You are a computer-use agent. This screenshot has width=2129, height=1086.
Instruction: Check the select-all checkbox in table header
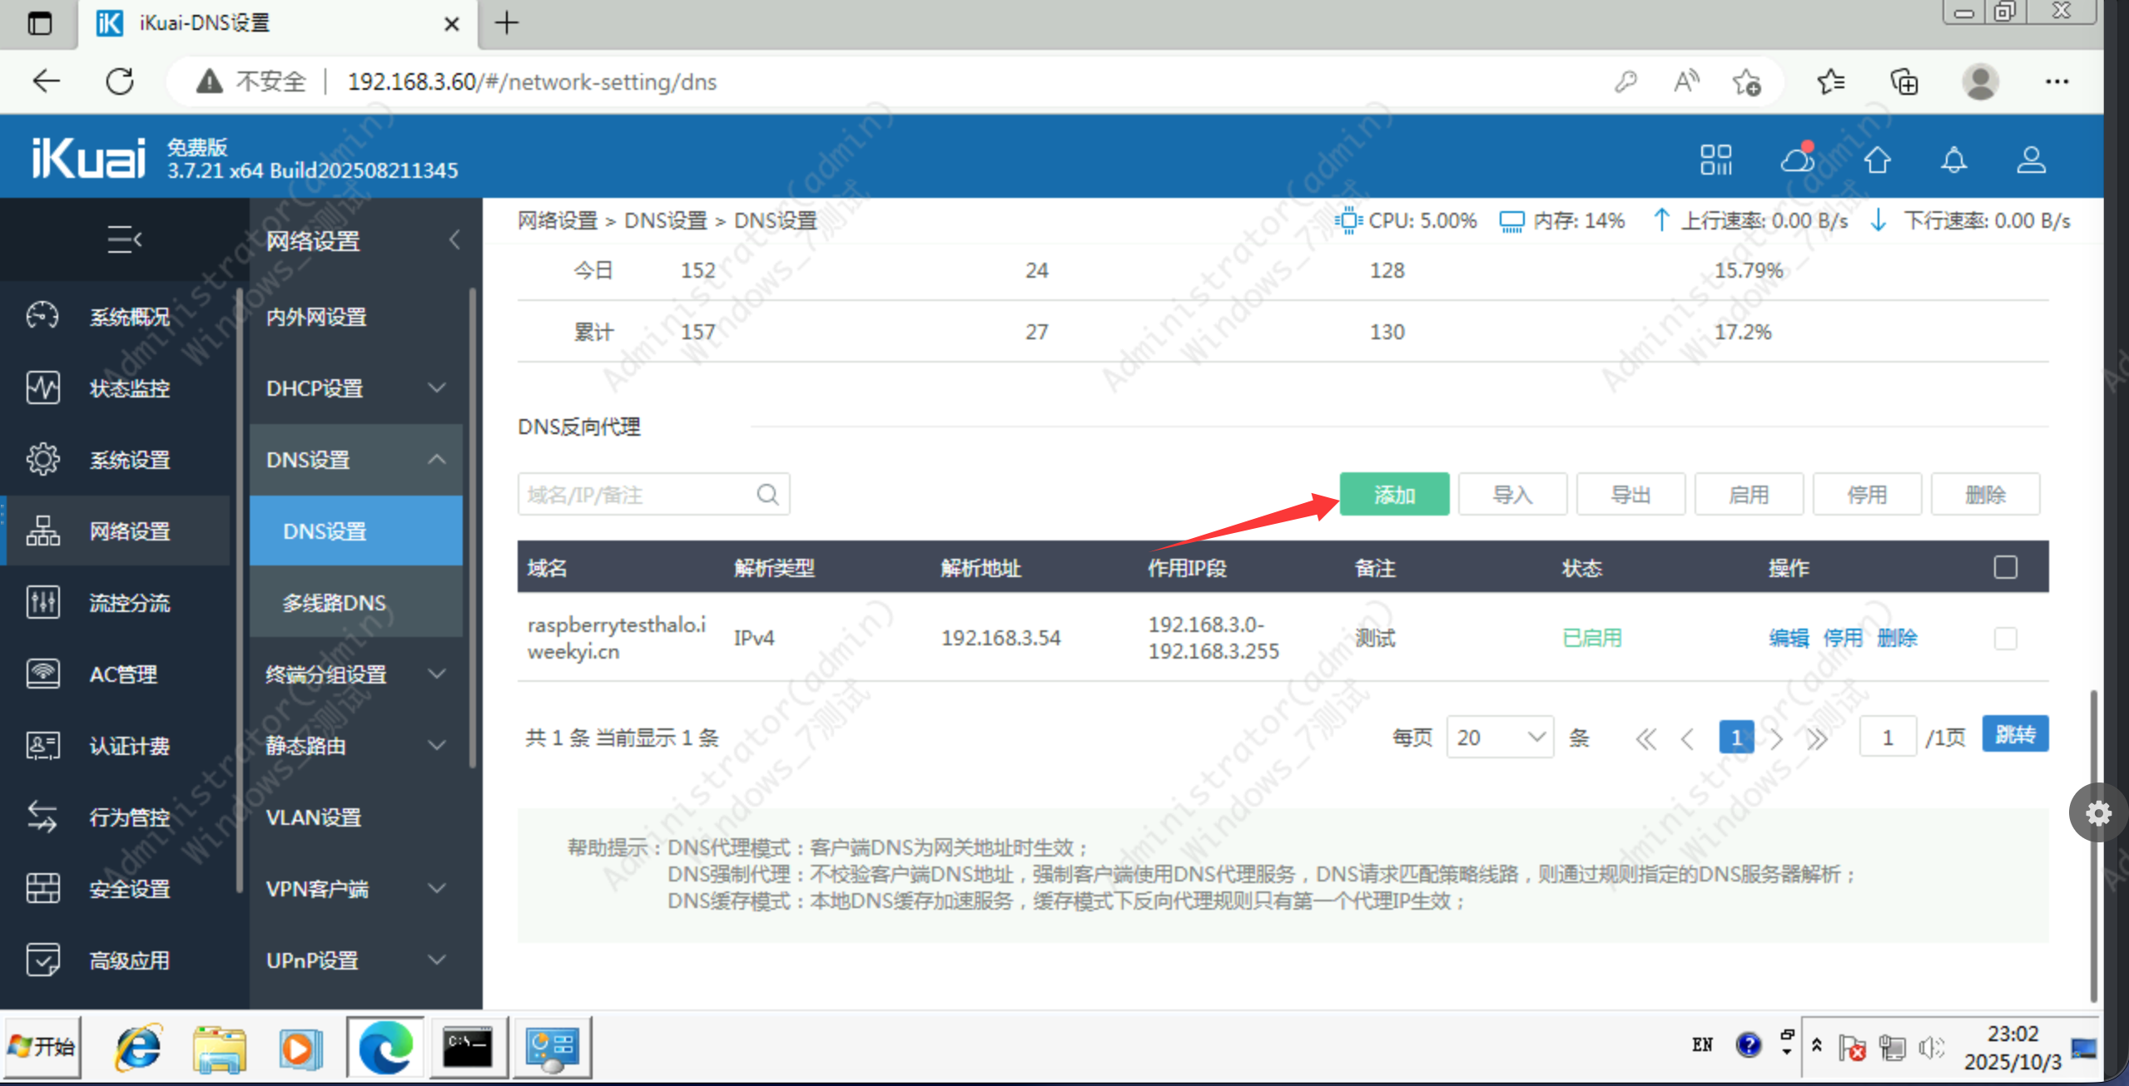pyautogui.click(x=2005, y=567)
